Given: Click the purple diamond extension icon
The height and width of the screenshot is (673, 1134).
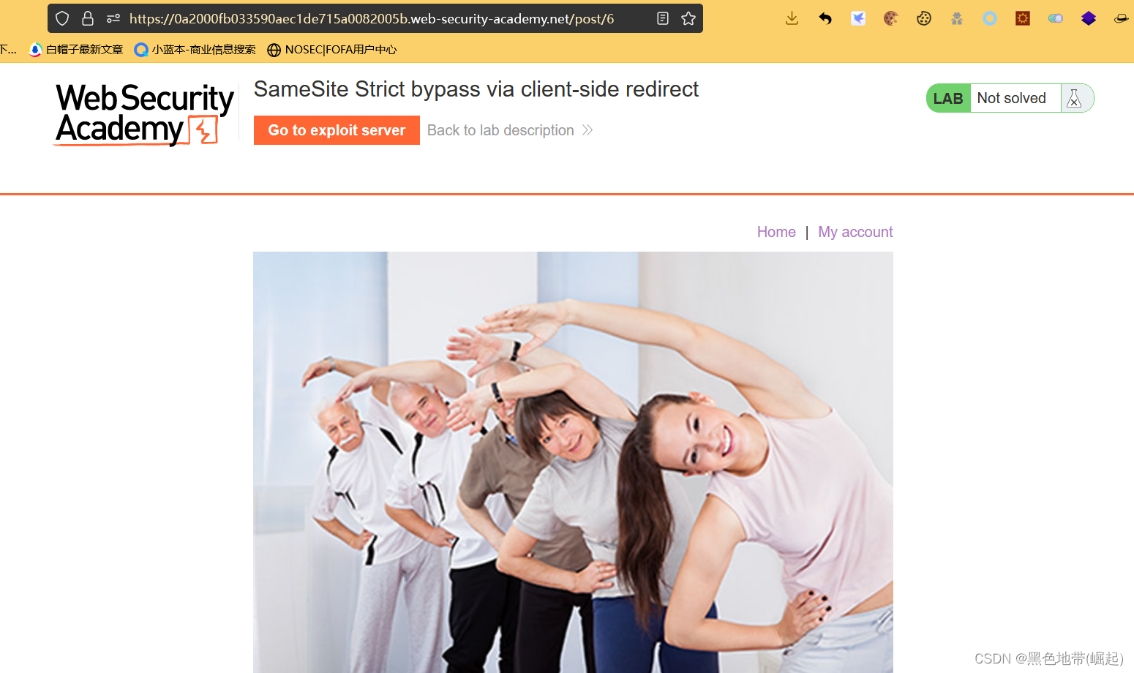Looking at the screenshot, I should tap(1089, 18).
